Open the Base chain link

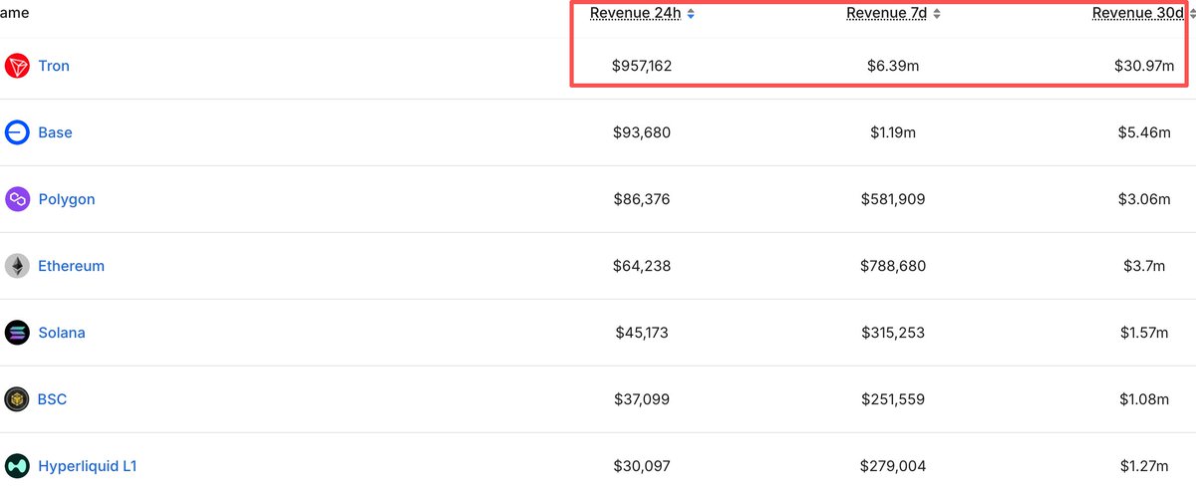point(55,132)
